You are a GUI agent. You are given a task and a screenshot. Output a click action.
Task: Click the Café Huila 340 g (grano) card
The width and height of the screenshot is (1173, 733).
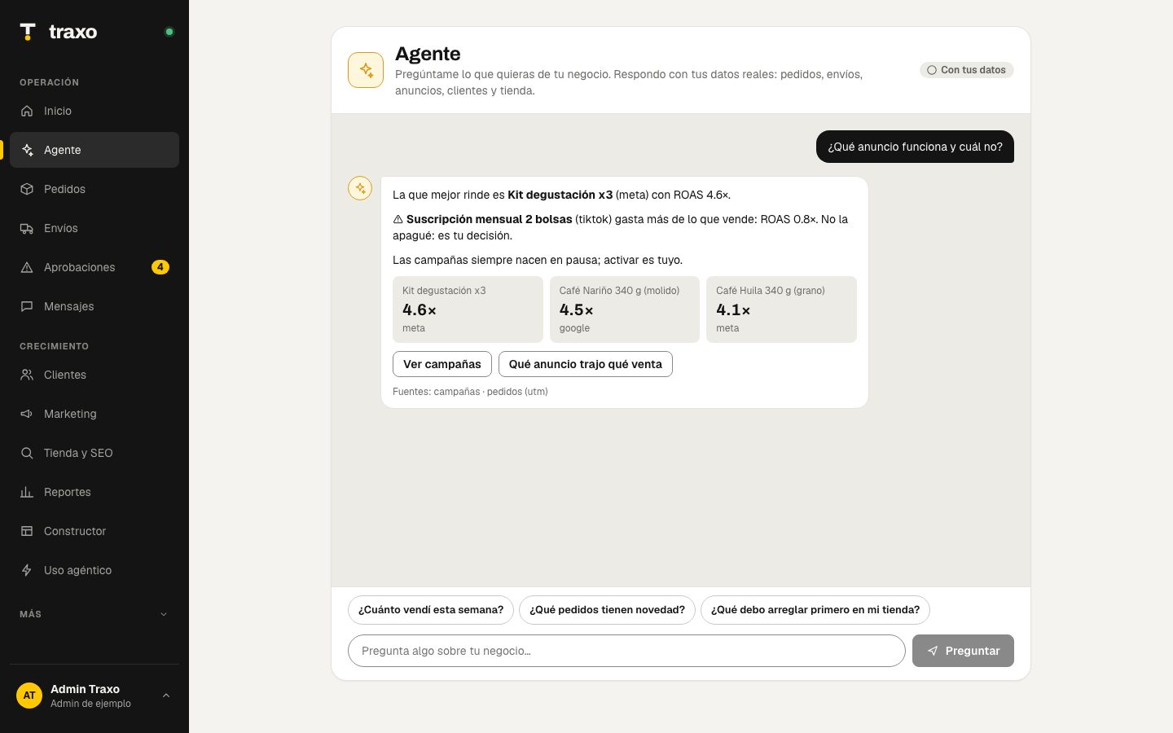[x=781, y=309]
